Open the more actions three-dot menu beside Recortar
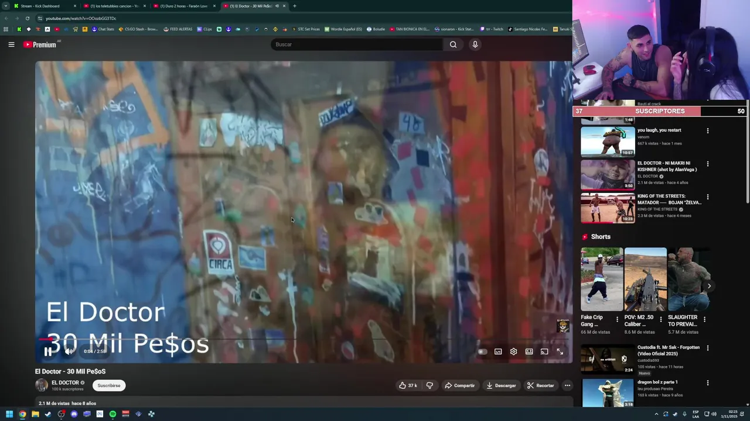 (x=567, y=385)
